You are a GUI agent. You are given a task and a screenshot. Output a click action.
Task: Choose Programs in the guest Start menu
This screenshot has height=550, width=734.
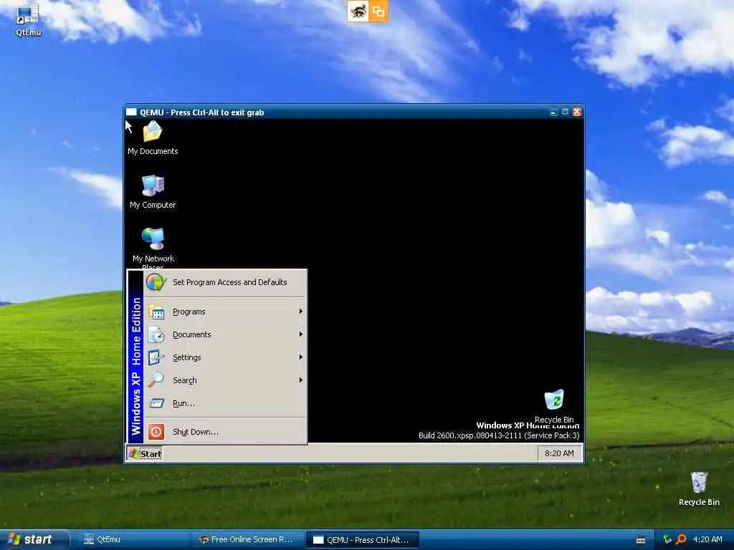click(226, 312)
